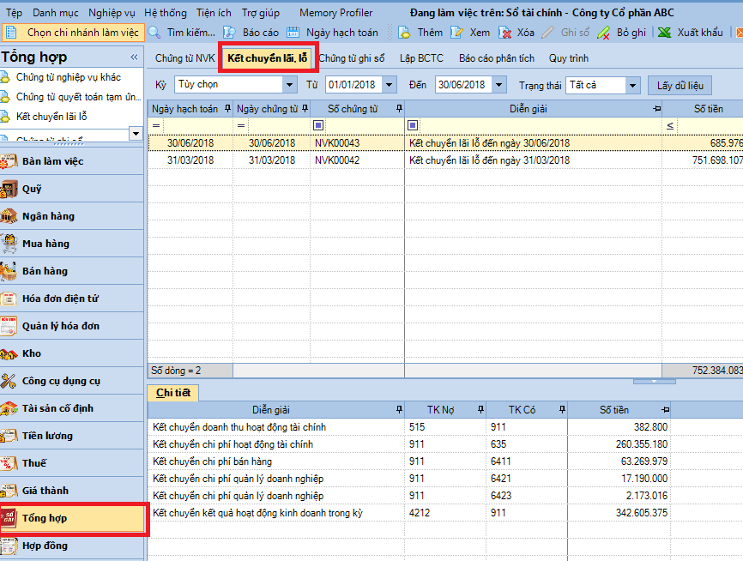Open the Nghiệp vụ menu
743x561 pixels.
[x=112, y=13]
